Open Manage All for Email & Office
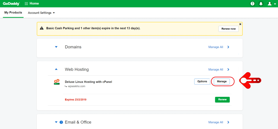The width and height of the screenshot is (278, 129). click(216, 122)
